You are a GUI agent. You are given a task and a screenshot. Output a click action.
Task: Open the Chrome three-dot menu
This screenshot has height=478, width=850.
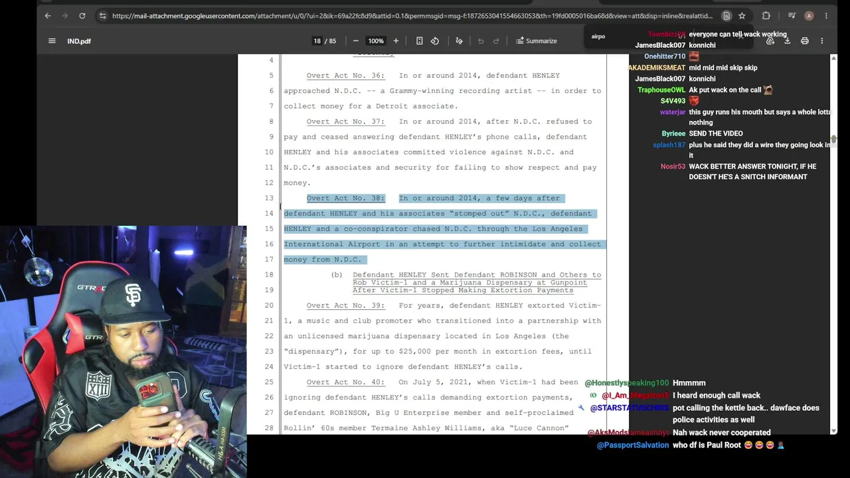(826, 16)
